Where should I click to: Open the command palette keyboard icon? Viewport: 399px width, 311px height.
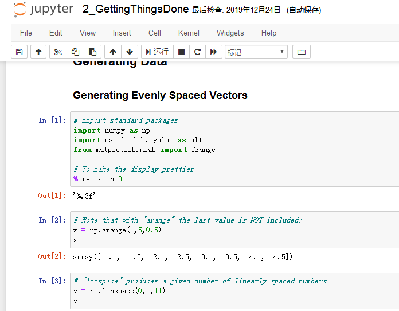pos(301,52)
